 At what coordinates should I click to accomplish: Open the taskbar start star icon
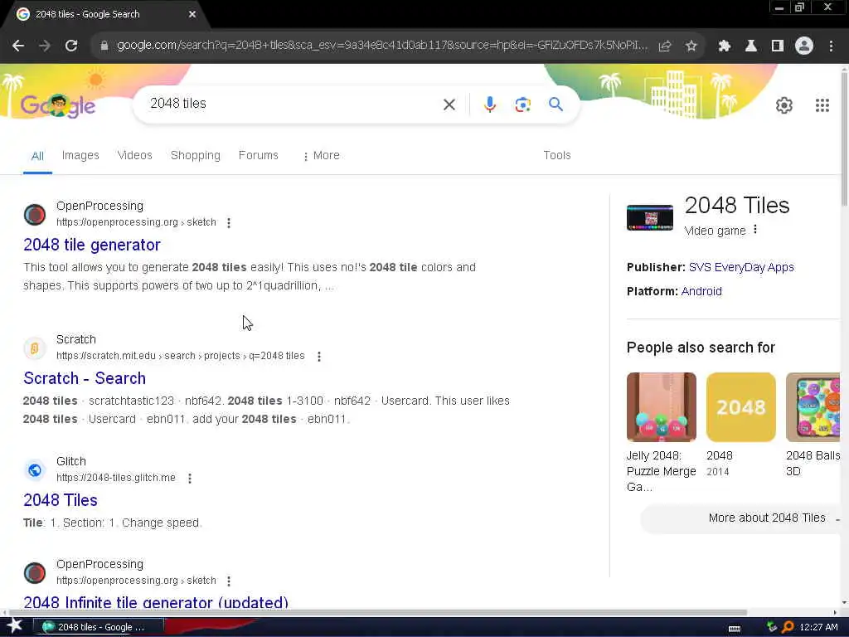tap(14, 626)
